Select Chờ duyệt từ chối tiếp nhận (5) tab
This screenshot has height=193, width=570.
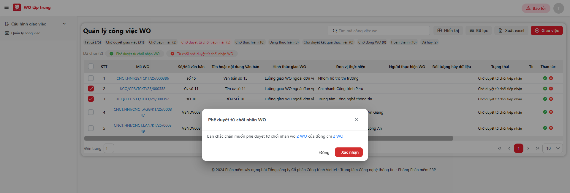(x=206, y=42)
